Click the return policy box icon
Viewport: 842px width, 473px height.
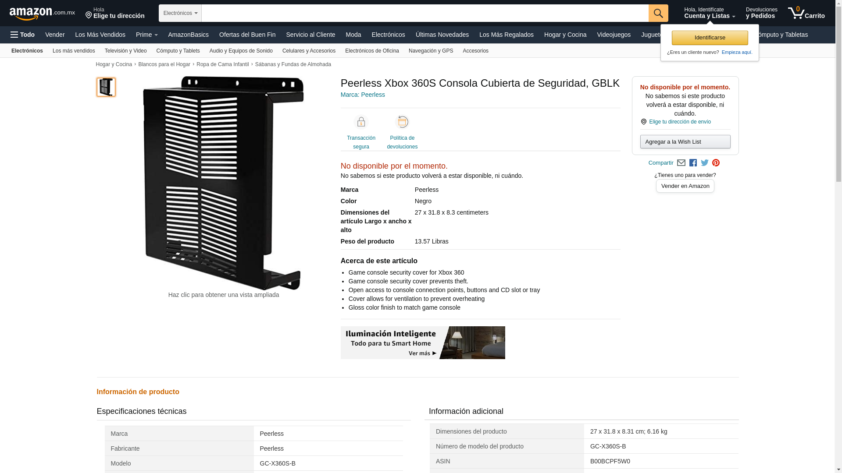pos(402,122)
